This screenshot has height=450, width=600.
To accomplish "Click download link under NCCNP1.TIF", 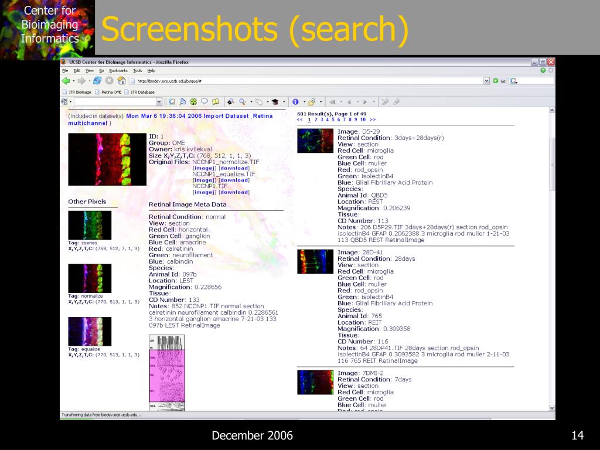I will [234, 192].
